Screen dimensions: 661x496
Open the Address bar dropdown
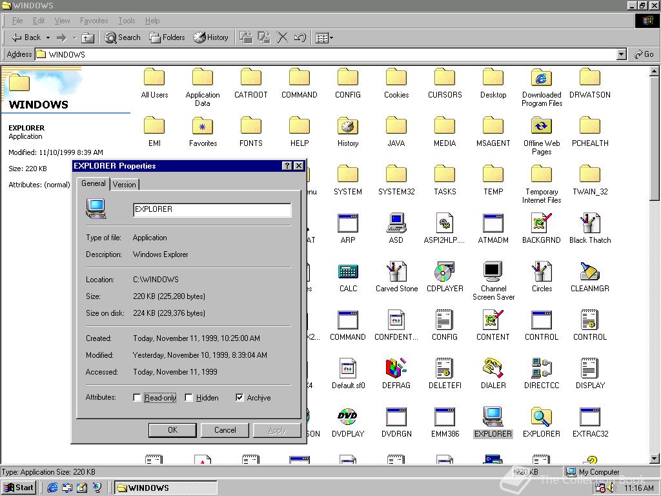tap(620, 54)
